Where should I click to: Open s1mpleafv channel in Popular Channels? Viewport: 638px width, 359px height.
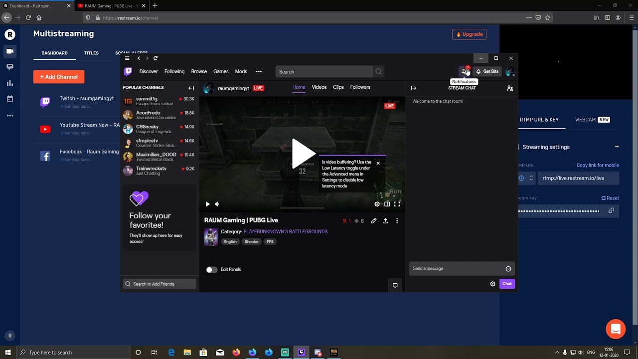click(x=159, y=143)
